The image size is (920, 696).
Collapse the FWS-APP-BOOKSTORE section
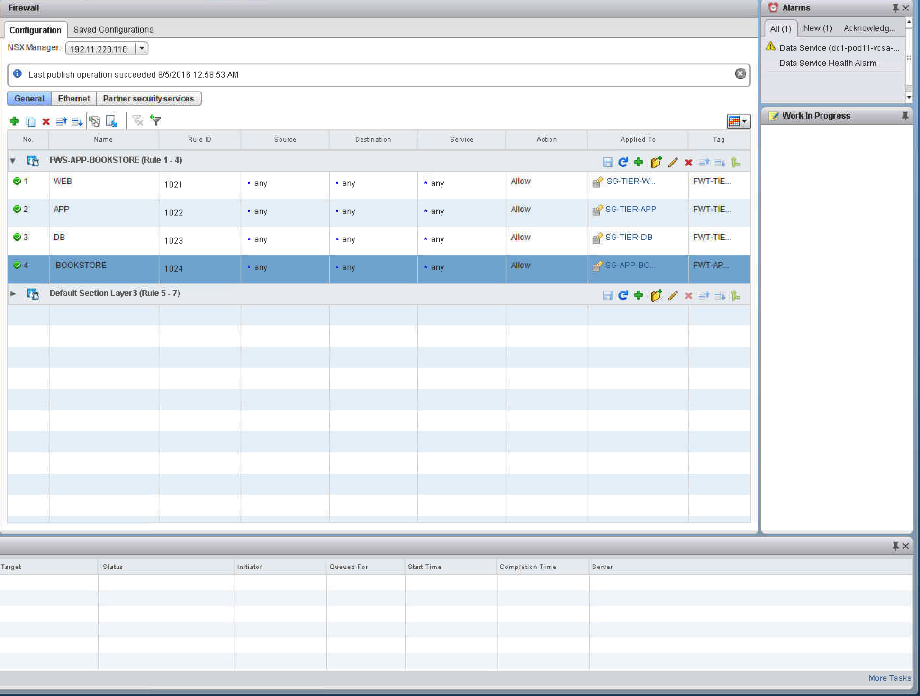(13, 161)
